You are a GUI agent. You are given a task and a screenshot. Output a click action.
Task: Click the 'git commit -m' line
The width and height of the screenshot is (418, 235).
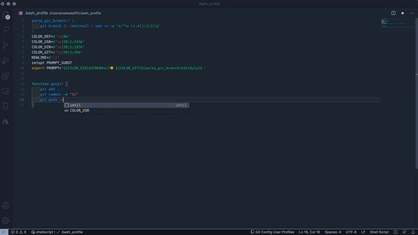point(59,95)
